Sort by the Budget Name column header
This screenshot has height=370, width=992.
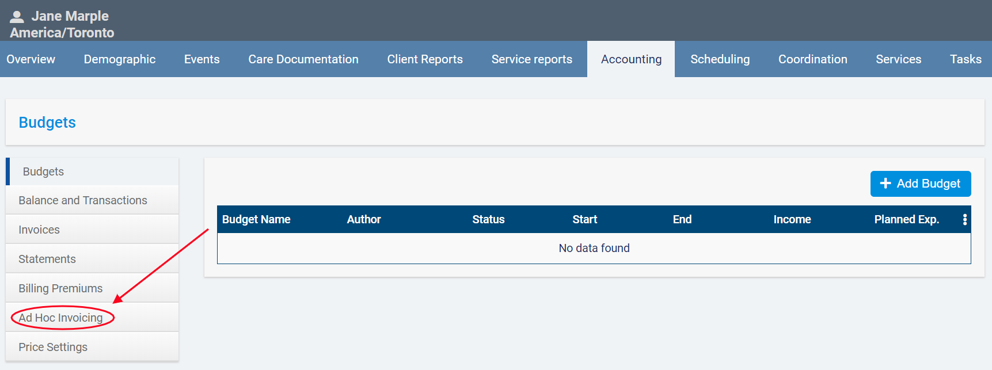[256, 219]
